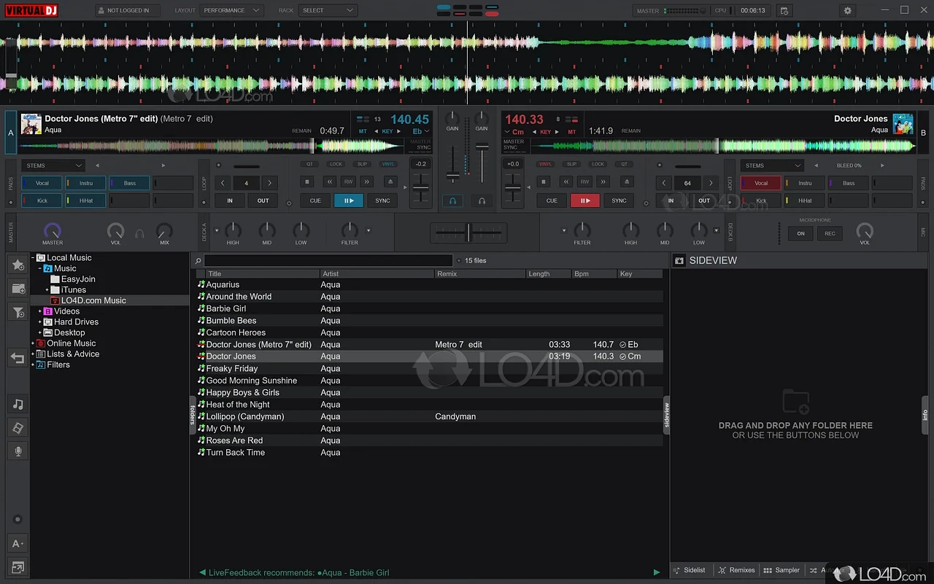Viewport: 934px width, 584px height.
Task: Expand the Hard Drives node
Action: (40, 322)
